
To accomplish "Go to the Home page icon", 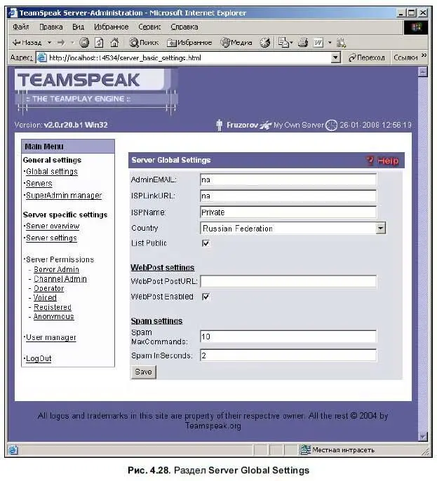I will tap(114, 42).
